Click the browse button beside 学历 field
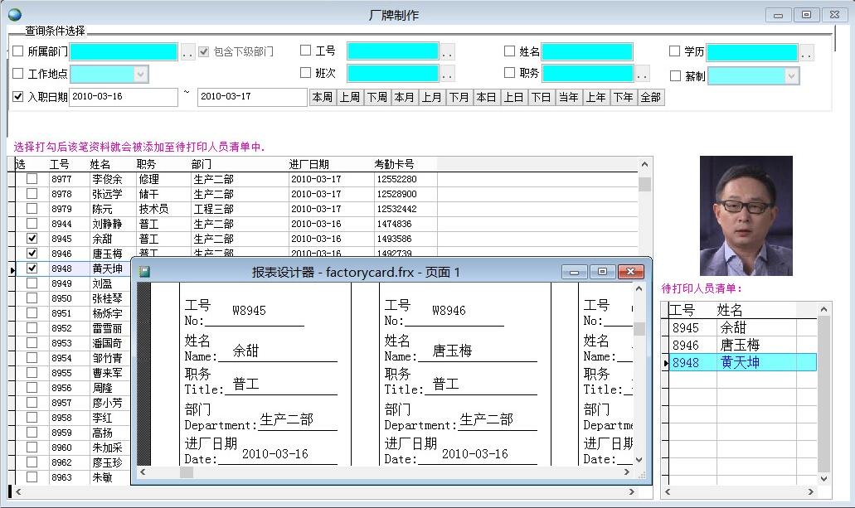 [806, 52]
